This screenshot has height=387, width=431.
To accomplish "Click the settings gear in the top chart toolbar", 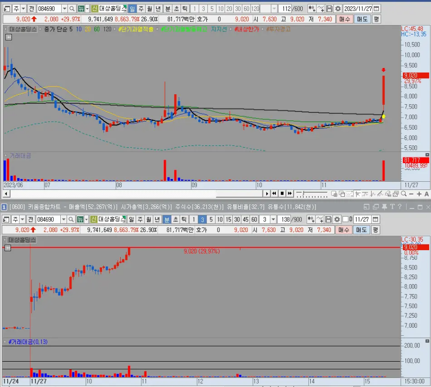I will tap(338, 9).
